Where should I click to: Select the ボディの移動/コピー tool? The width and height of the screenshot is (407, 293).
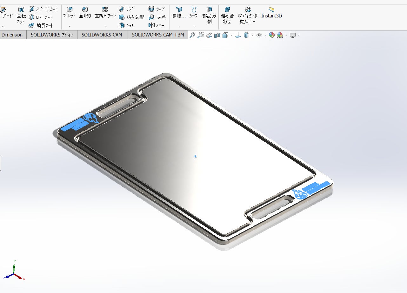[248, 15]
